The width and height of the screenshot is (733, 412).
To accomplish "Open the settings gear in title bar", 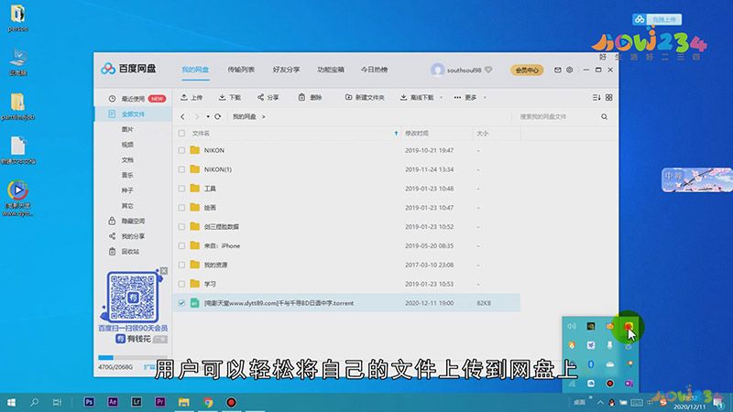I will [x=569, y=70].
